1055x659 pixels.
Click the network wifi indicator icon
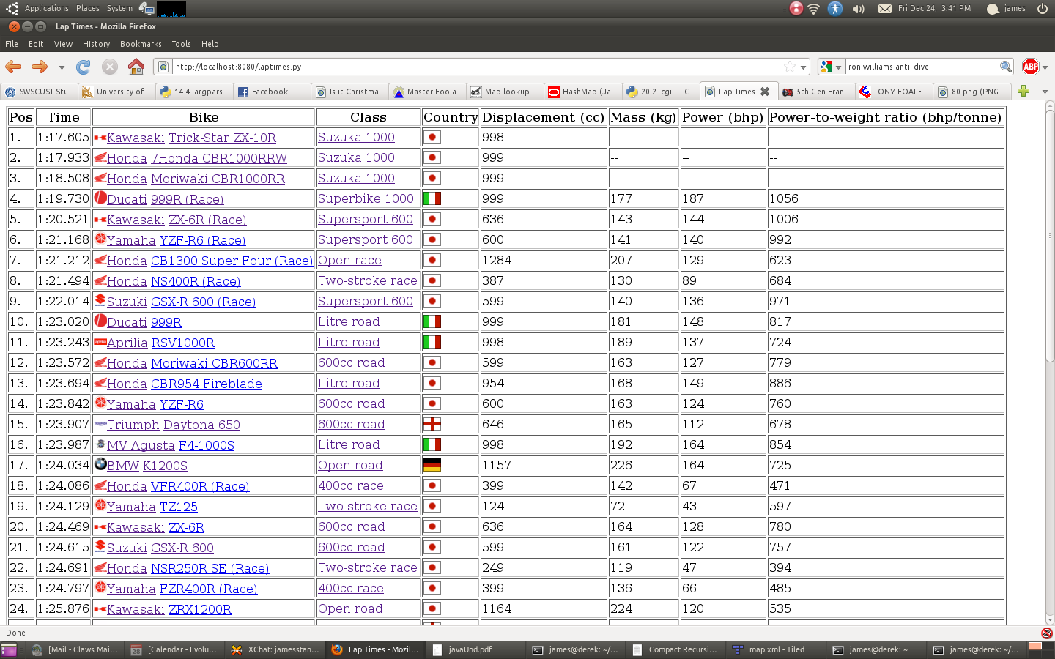(814, 9)
